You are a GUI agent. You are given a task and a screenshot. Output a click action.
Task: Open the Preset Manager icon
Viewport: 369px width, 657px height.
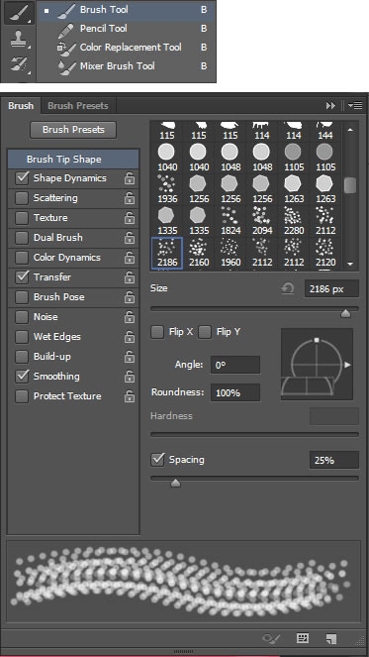pos(303,638)
